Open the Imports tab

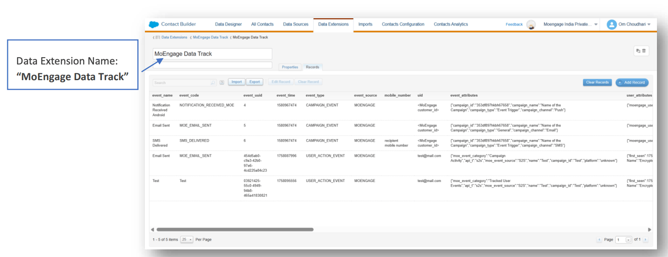pyautogui.click(x=365, y=25)
